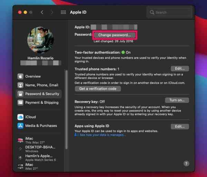Click the DESKTOP-B5HA Windows device icon

(x=20, y=149)
